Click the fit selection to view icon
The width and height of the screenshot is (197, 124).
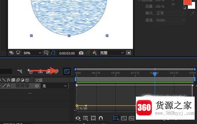click(x=124, y=118)
